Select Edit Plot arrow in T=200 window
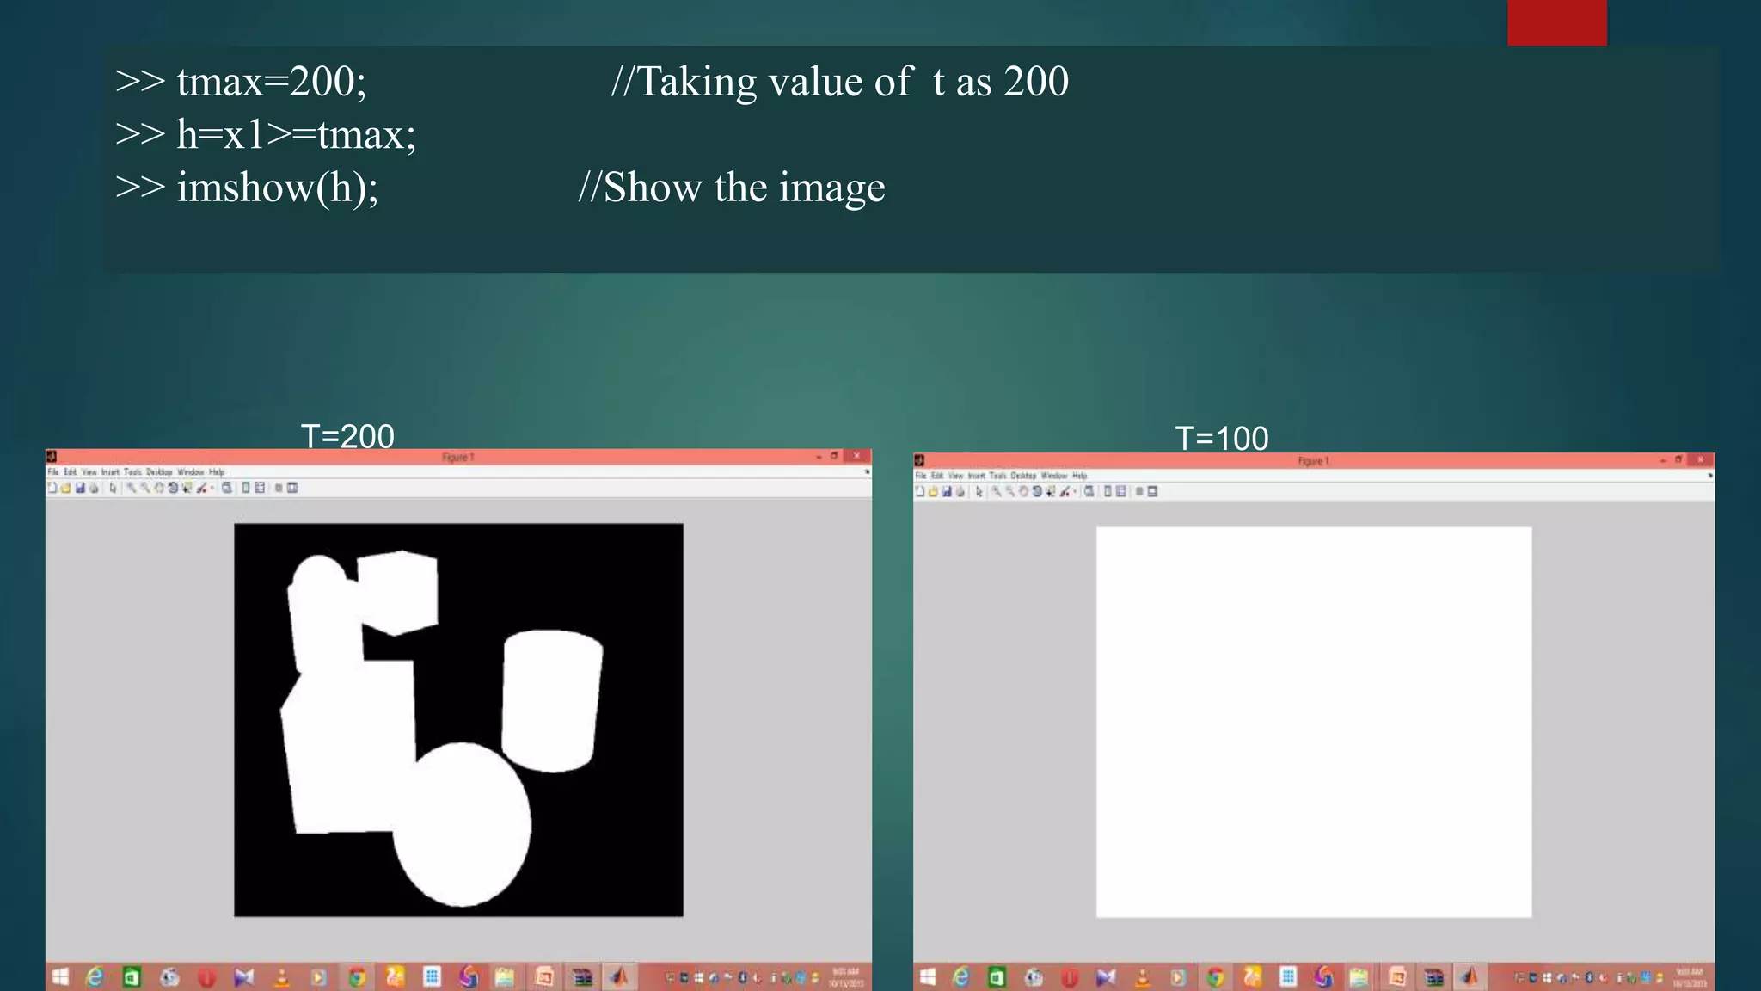 coord(114,488)
